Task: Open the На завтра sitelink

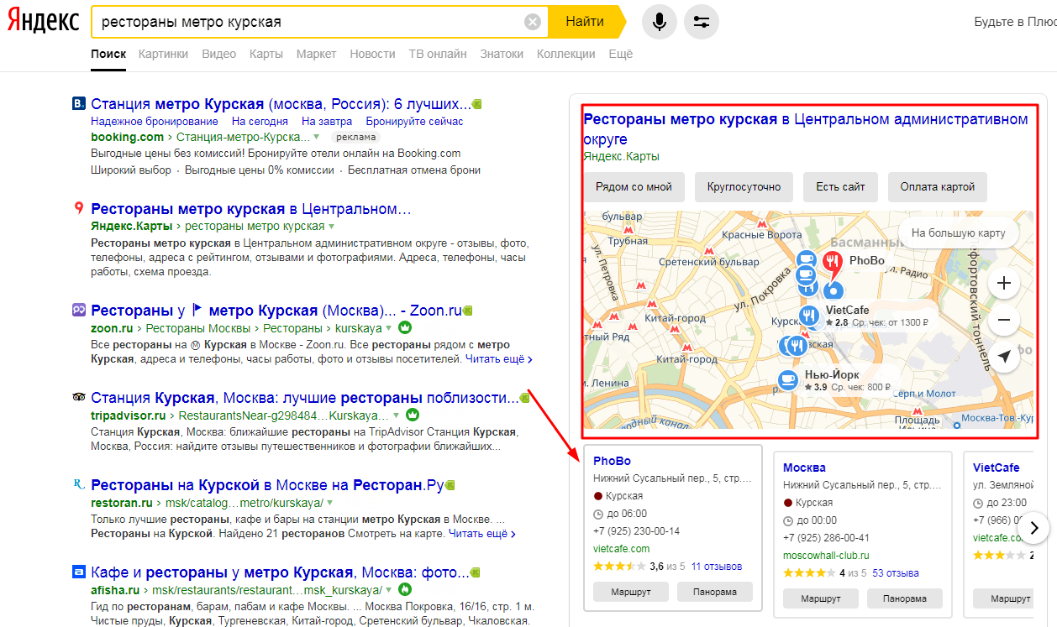Action: (x=327, y=122)
